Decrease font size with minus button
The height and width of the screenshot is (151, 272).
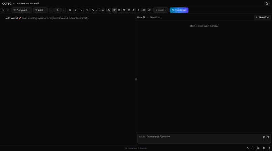(51, 10)
